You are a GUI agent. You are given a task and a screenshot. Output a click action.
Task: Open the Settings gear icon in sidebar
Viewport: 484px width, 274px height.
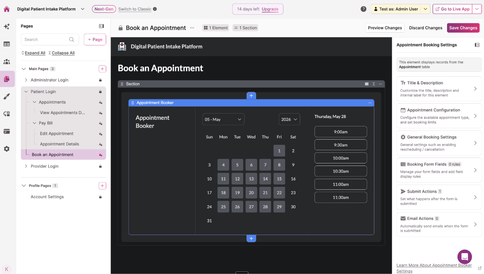pyautogui.click(x=7, y=149)
